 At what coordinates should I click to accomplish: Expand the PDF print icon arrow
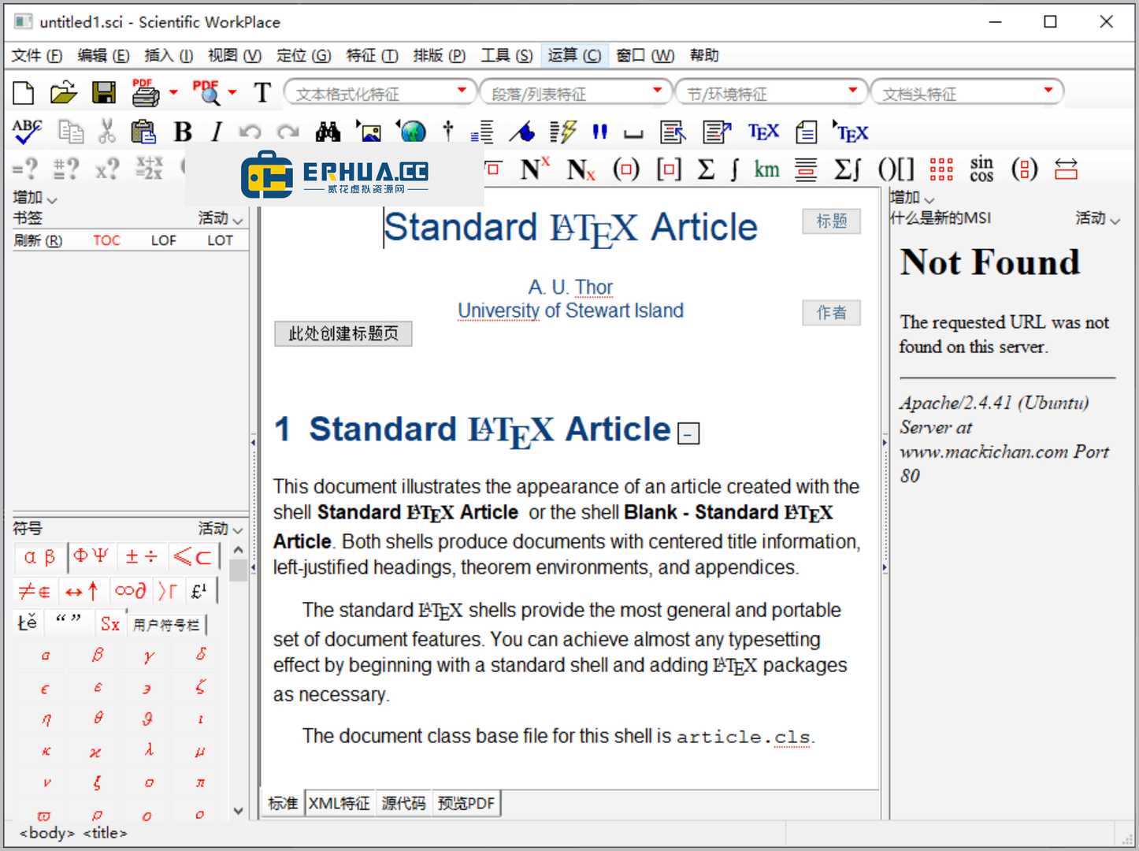[x=173, y=93]
